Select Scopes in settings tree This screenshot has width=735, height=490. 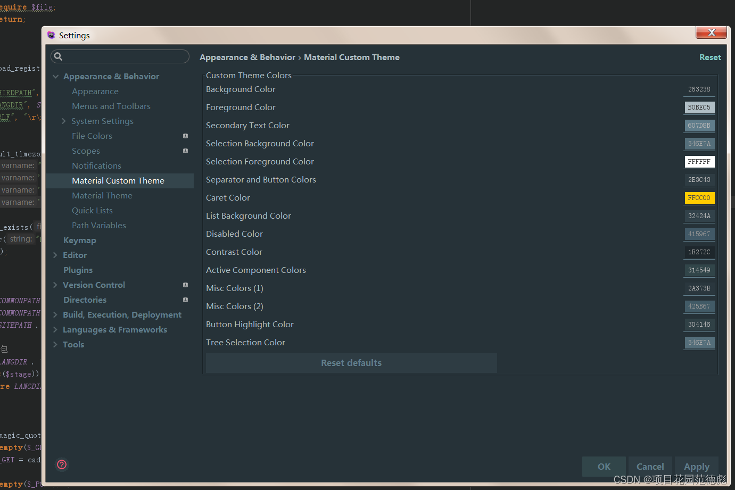[x=86, y=151]
